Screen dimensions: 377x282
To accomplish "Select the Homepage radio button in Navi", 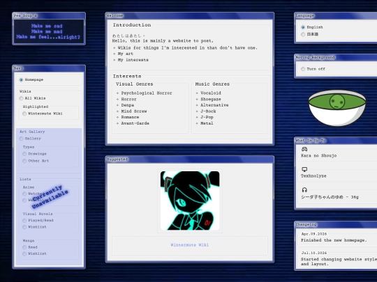I will tap(21, 79).
